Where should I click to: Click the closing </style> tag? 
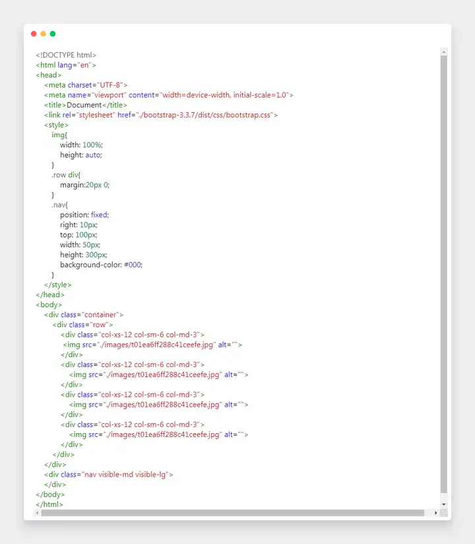57,285
